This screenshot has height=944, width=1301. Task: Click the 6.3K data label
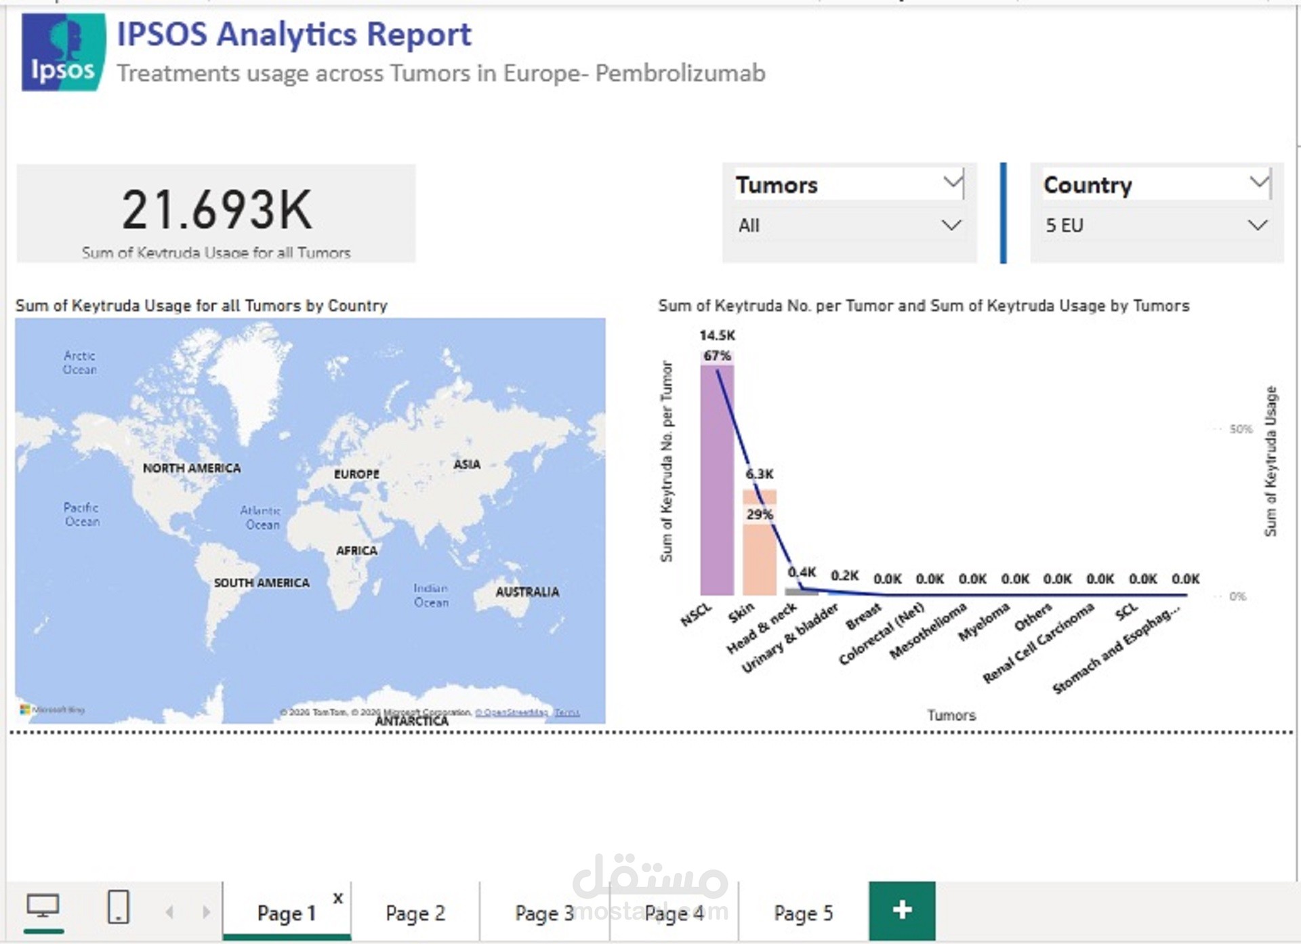click(760, 474)
